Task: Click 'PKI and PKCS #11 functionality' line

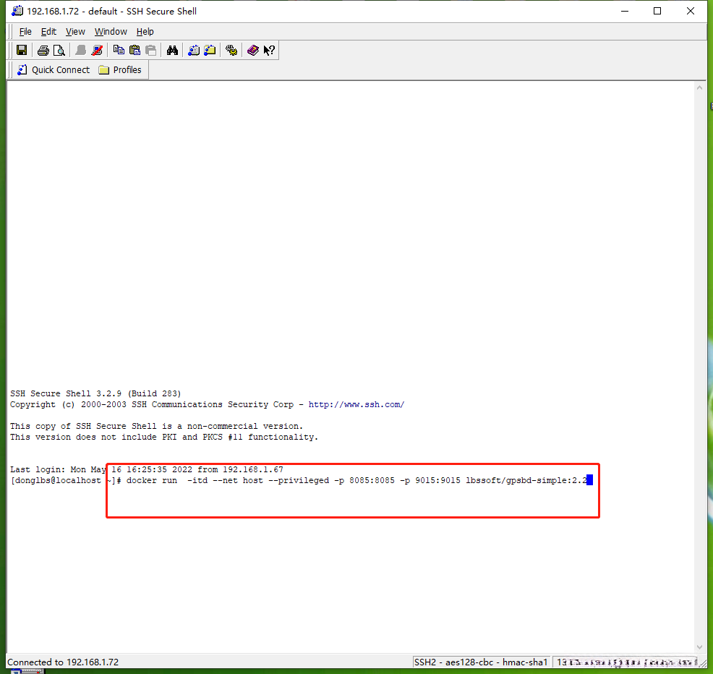Action: coord(164,437)
